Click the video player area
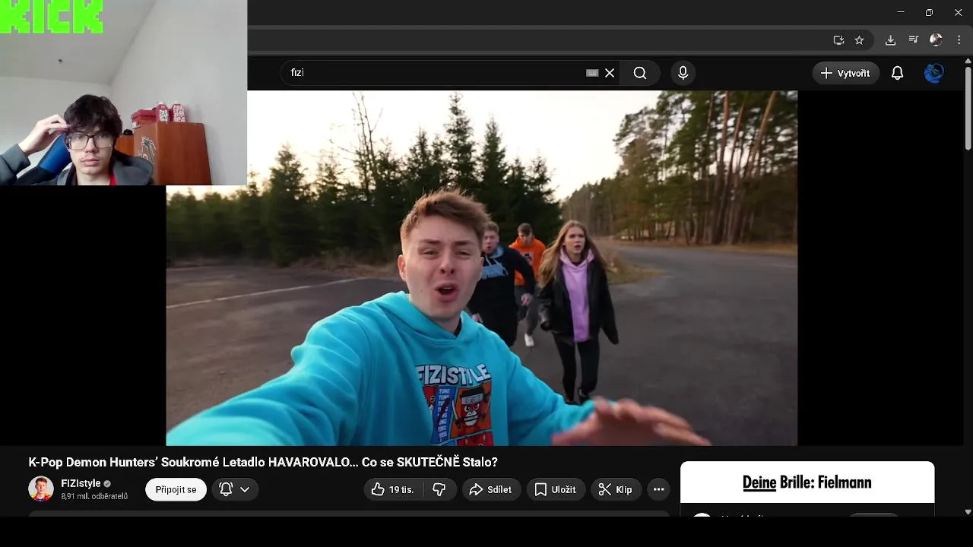 pos(481,268)
